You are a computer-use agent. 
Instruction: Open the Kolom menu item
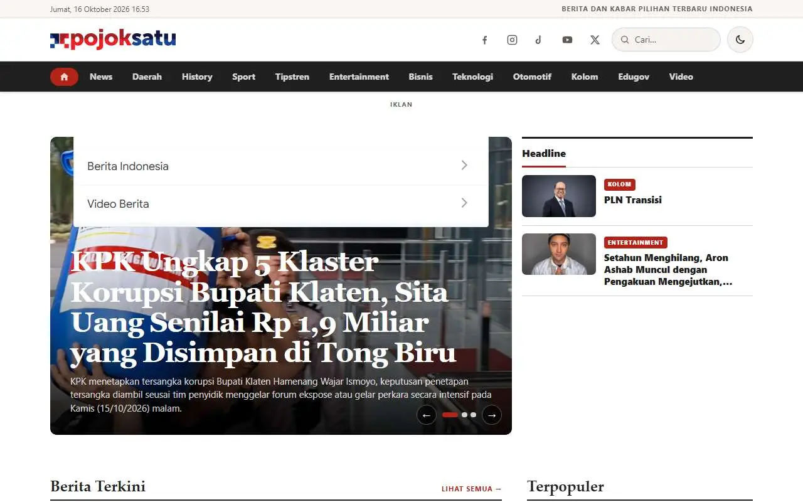click(x=585, y=77)
